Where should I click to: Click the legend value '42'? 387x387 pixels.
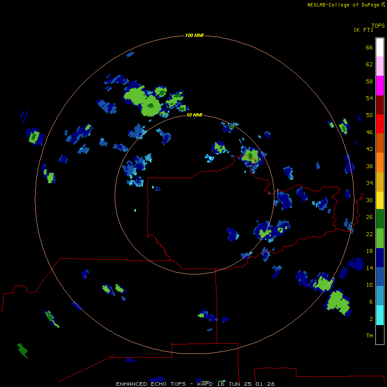pyautogui.click(x=369, y=149)
